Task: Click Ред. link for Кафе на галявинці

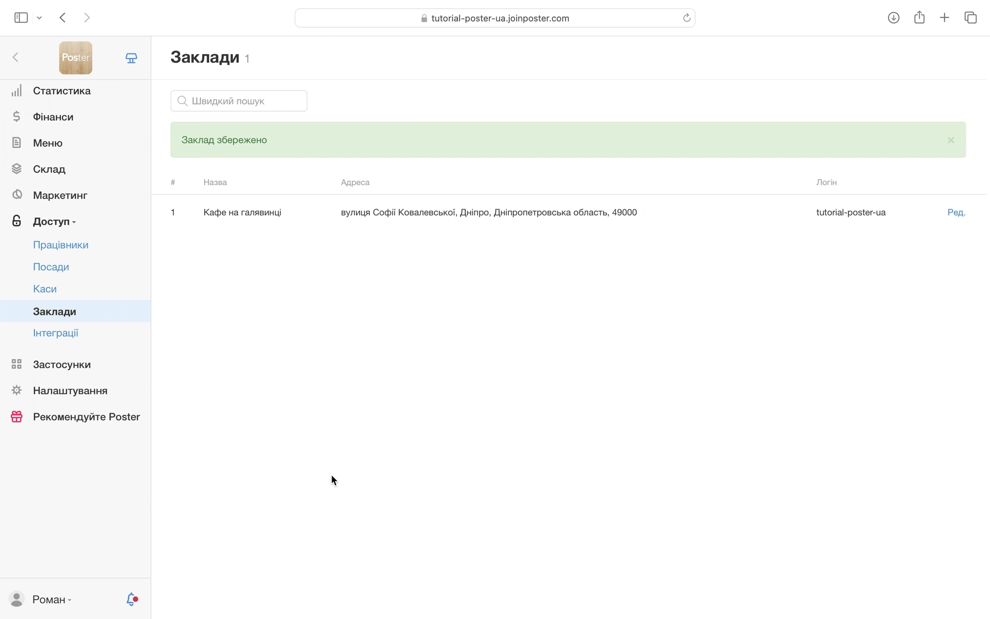Action: (956, 213)
